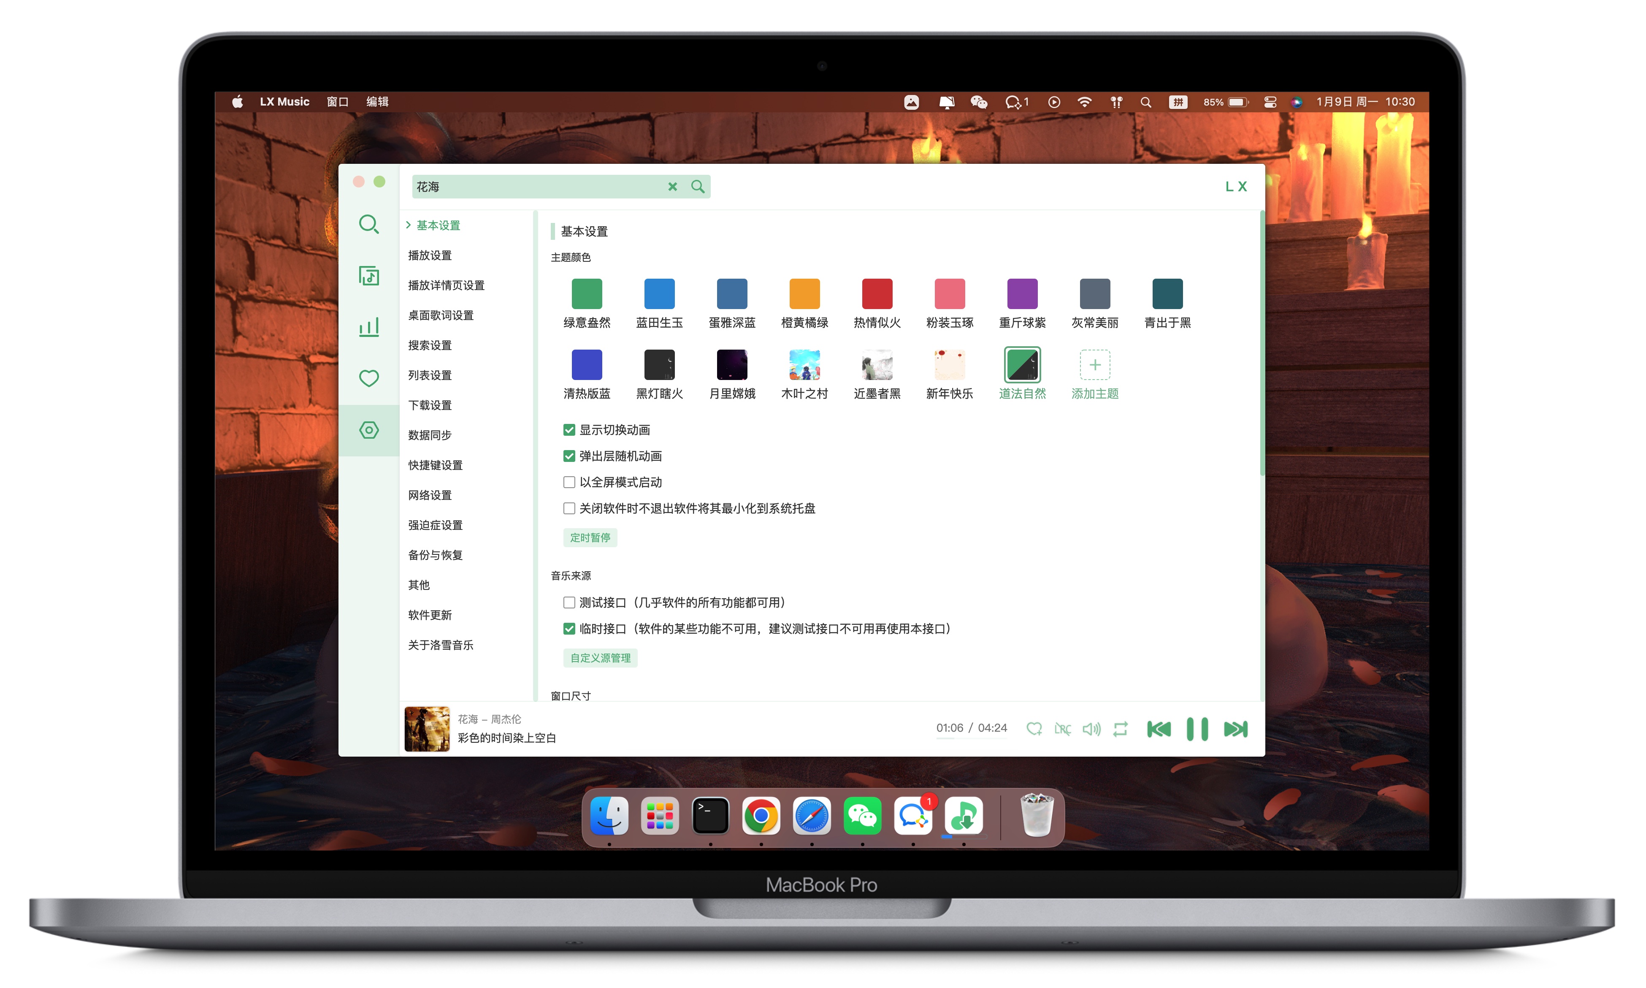Change the loop play mode icon
Viewport: 1646px width, 988px height.
coord(1121,729)
